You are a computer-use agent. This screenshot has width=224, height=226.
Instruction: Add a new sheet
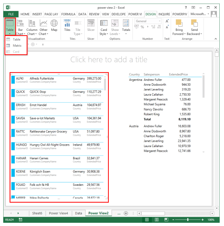tap(126, 213)
